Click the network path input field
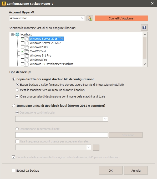This screenshot has width=157, height=179. click(x=62, y=135)
